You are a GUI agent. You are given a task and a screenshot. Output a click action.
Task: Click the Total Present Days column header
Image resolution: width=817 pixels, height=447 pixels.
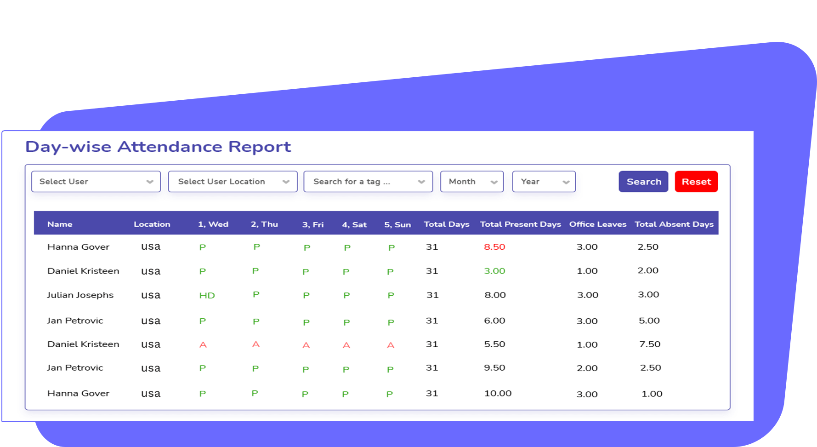coord(520,224)
